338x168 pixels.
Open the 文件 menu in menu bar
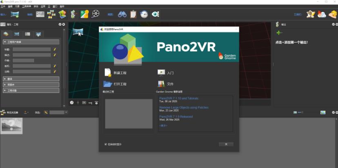[x=3, y=7]
